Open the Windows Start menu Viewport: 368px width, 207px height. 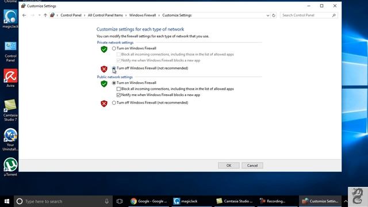click(x=7, y=201)
